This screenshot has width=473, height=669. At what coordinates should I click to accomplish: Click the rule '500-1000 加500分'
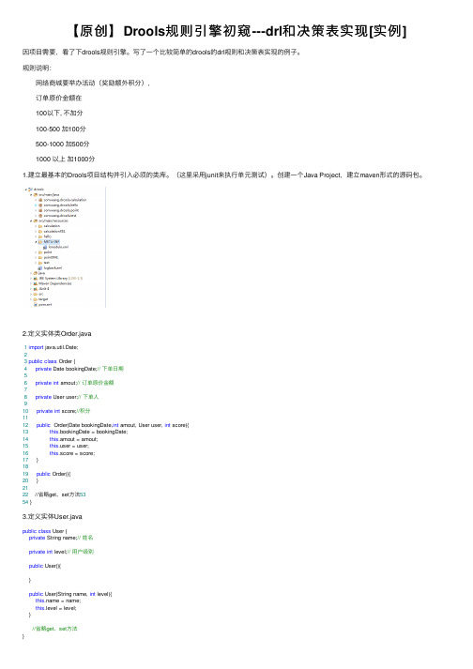pos(62,144)
